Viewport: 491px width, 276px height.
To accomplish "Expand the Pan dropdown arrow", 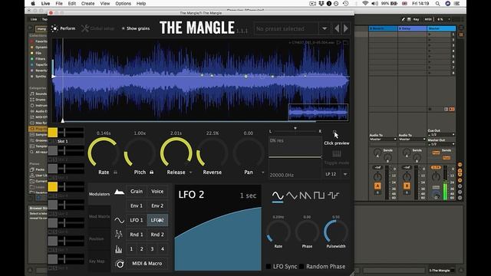I will coord(262,172).
